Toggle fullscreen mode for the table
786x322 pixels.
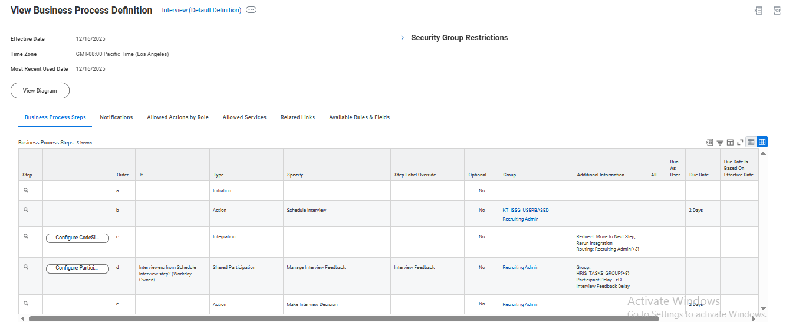pos(740,142)
